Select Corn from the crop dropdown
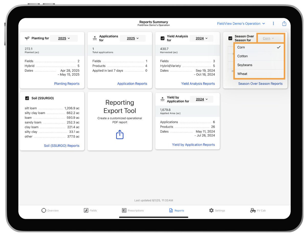The image size is (307, 236). coord(259,47)
